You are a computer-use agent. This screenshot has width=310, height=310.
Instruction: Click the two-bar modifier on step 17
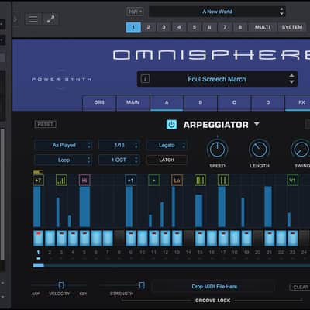[223, 181]
